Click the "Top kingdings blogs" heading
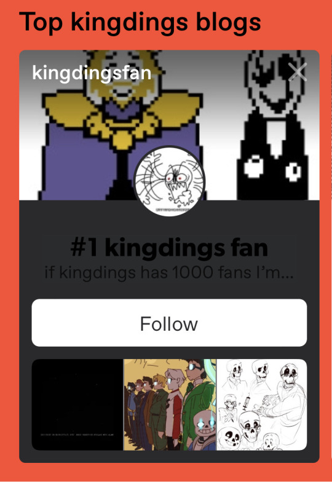Image resolution: width=332 pixels, height=485 pixels. pos(140,22)
